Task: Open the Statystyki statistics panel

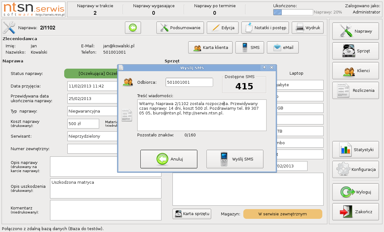Action: pyautogui.click(x=355, y=150)
